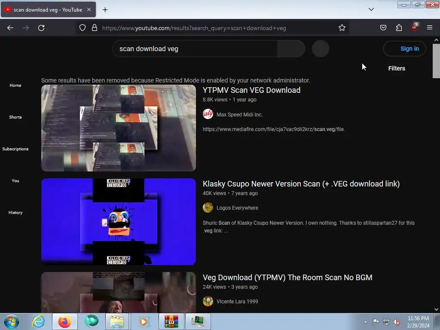Screen dimensions: 440x330
Task: Open Max Speed Midi Inc. channel name
Action: 239,114
